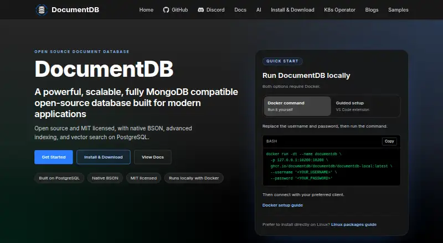Copy the bash docker command

389,141
